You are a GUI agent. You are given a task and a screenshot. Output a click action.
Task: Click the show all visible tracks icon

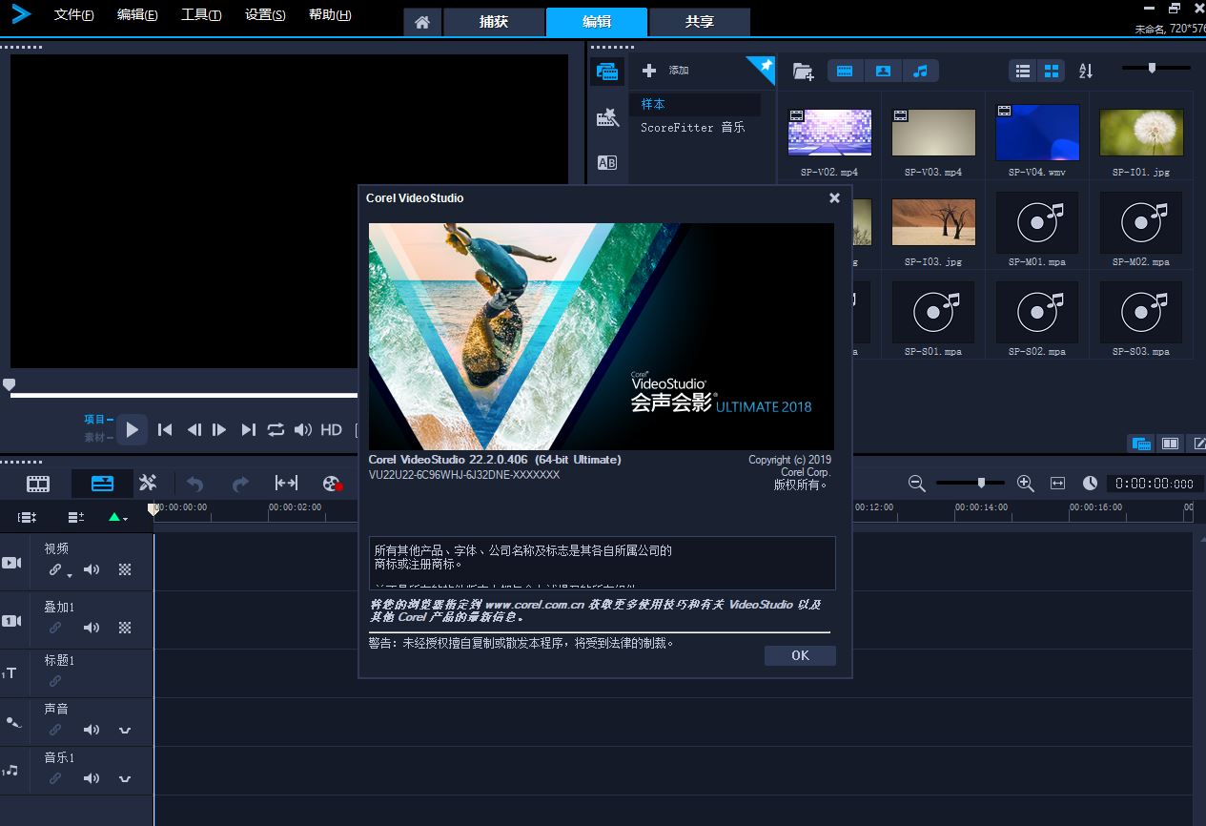click(x=28, y=517)
